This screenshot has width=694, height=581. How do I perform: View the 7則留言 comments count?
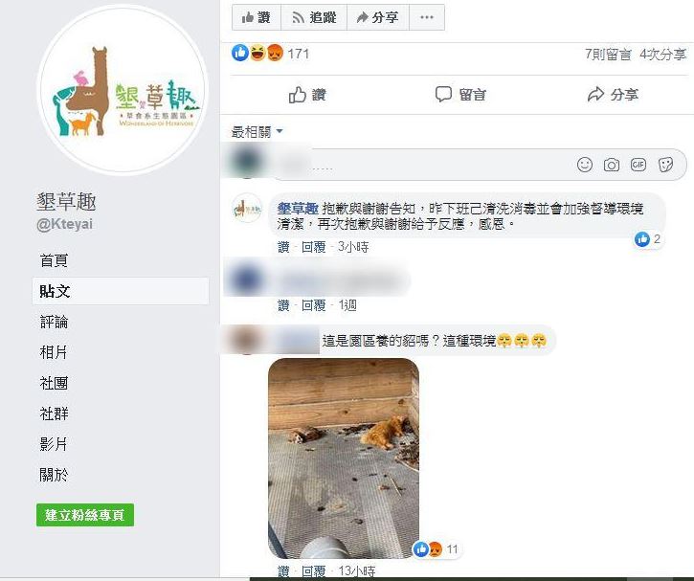608,55
